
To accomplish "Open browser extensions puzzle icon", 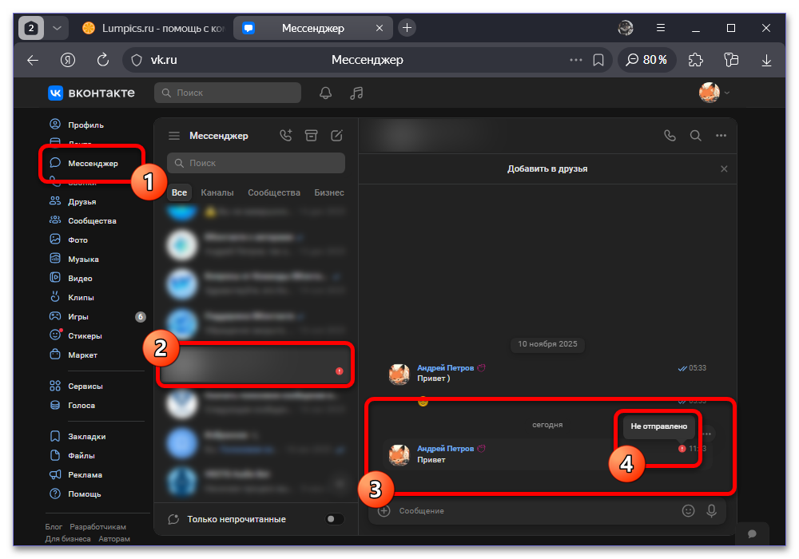I will (x=695, y=60).
